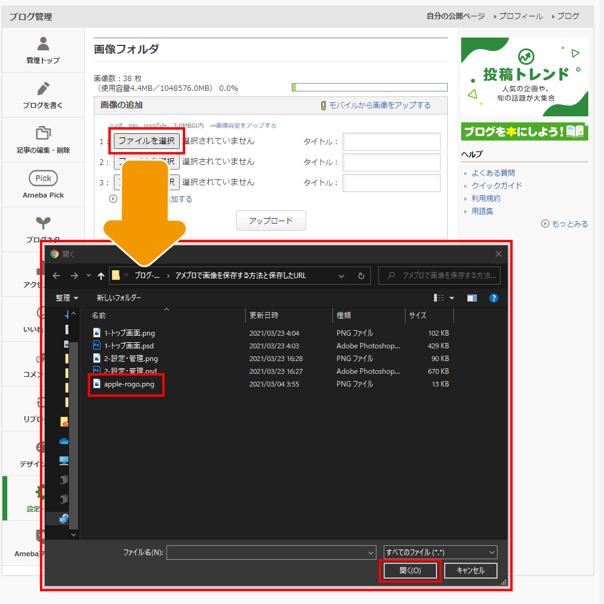
Task: Open すべてのファイル file type dropdown
Action: [x=440, y=553]
